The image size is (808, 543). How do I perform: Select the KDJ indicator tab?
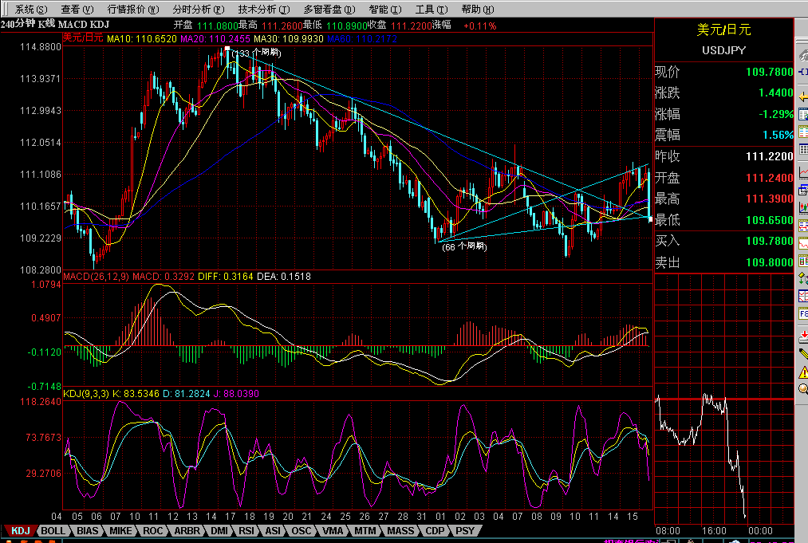pos(21,530)
